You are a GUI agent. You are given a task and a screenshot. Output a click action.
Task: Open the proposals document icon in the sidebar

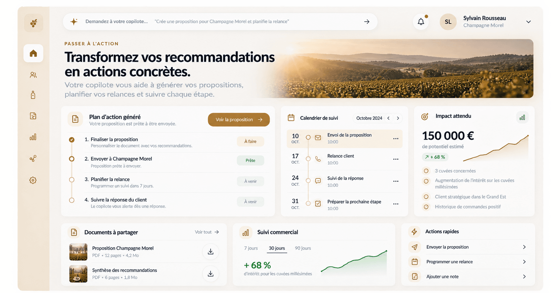point(33,116)
